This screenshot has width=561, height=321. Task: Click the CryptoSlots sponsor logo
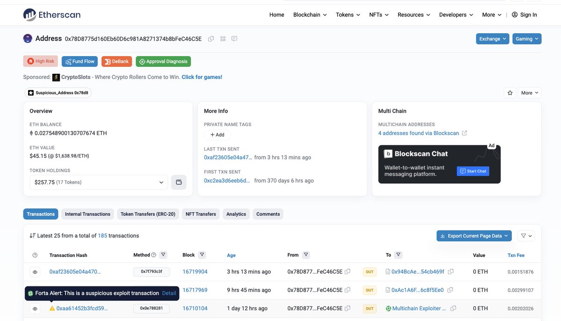[56, 77]
